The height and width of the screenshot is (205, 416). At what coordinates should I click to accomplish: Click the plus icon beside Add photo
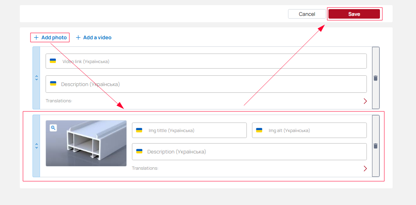pos(36,37)
